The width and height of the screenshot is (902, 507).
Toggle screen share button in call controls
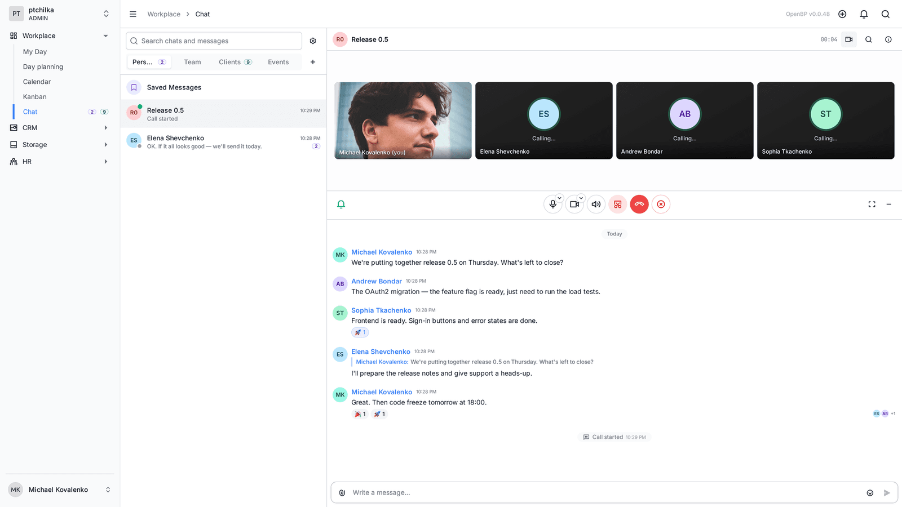618,204
